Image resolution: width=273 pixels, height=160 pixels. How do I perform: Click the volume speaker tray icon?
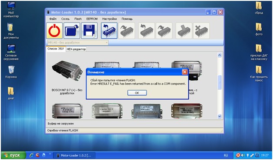243,155
